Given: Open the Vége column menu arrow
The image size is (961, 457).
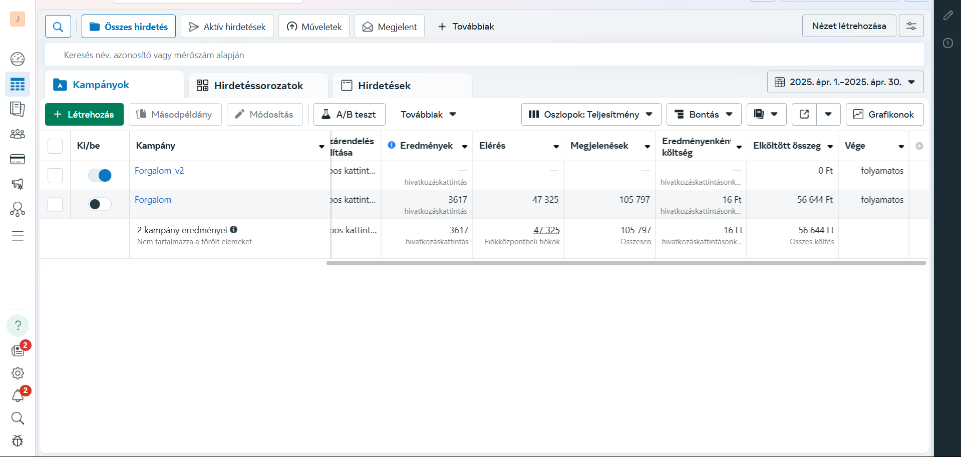Looking at the screenshot, I should click(x=901, y=146).
